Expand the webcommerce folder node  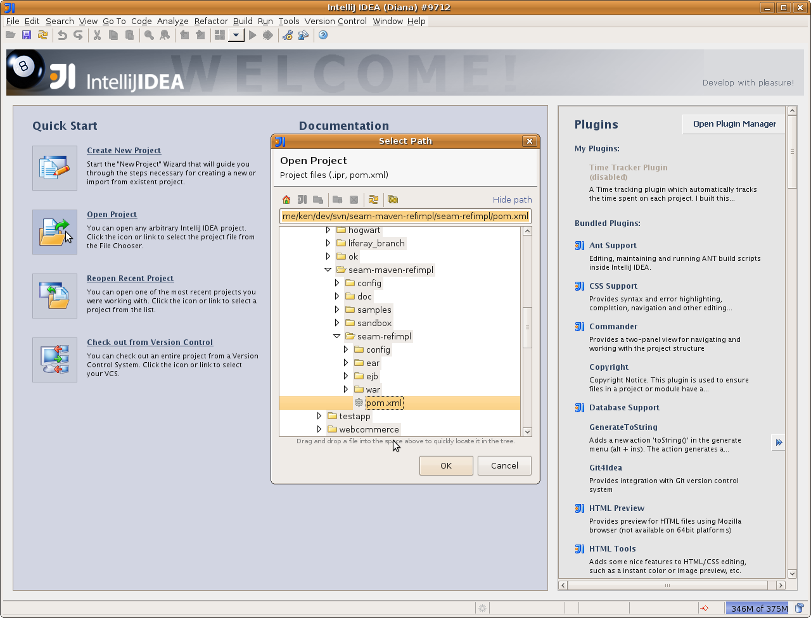(319, 429)
